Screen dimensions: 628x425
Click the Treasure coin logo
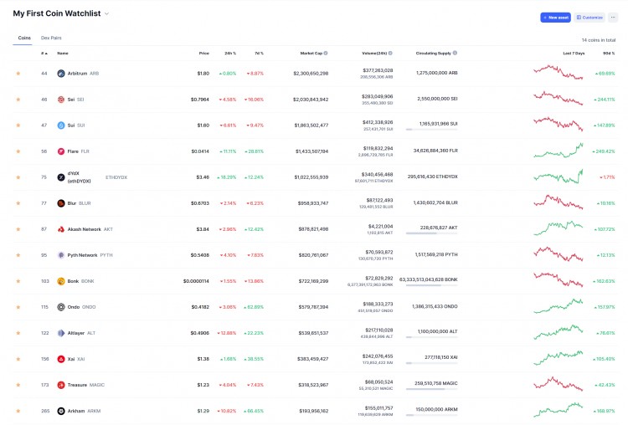[61, 385]
